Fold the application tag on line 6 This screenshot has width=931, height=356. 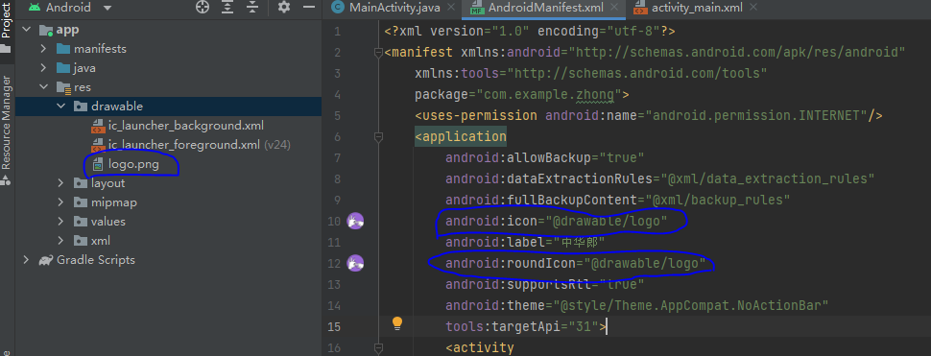tap(378, 137)
